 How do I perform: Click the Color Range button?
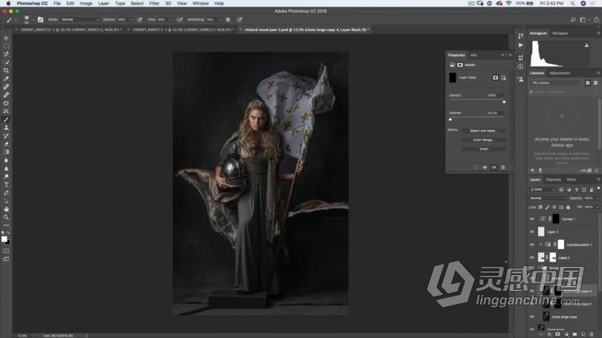(x=484, y=140)
